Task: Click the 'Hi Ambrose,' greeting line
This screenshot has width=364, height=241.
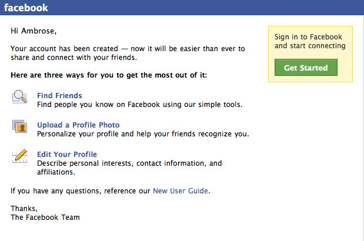Action: coord(34,31)
